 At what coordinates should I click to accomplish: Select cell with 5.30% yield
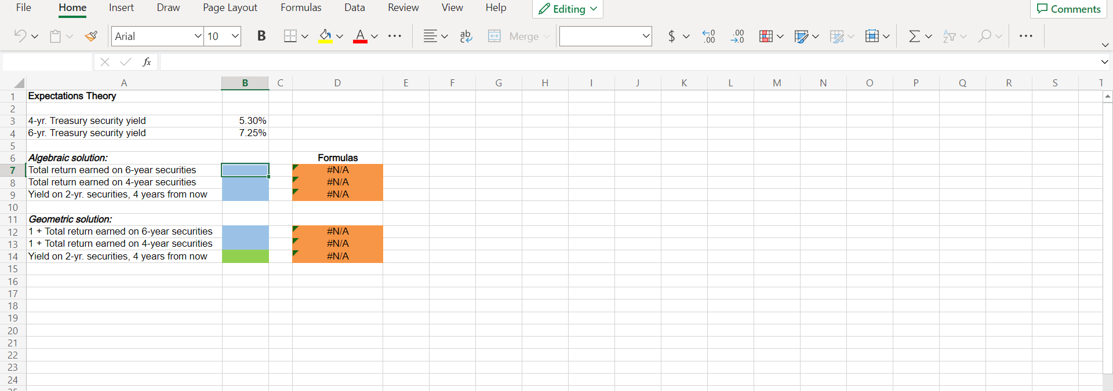coord(245,120)
